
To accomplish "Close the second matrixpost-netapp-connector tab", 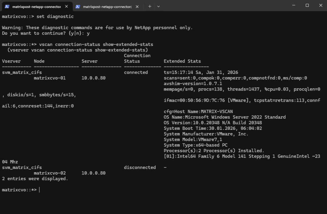I will [x=138, y=6].
